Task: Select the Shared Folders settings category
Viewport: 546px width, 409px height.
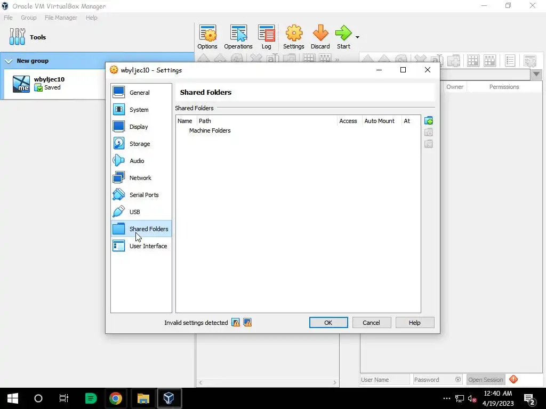Action: [x=141, y=229]
